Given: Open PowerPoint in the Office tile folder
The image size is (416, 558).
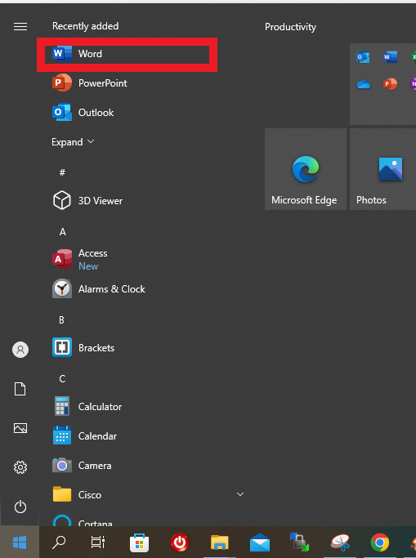Looking at the screenshot, I should 391,84.
